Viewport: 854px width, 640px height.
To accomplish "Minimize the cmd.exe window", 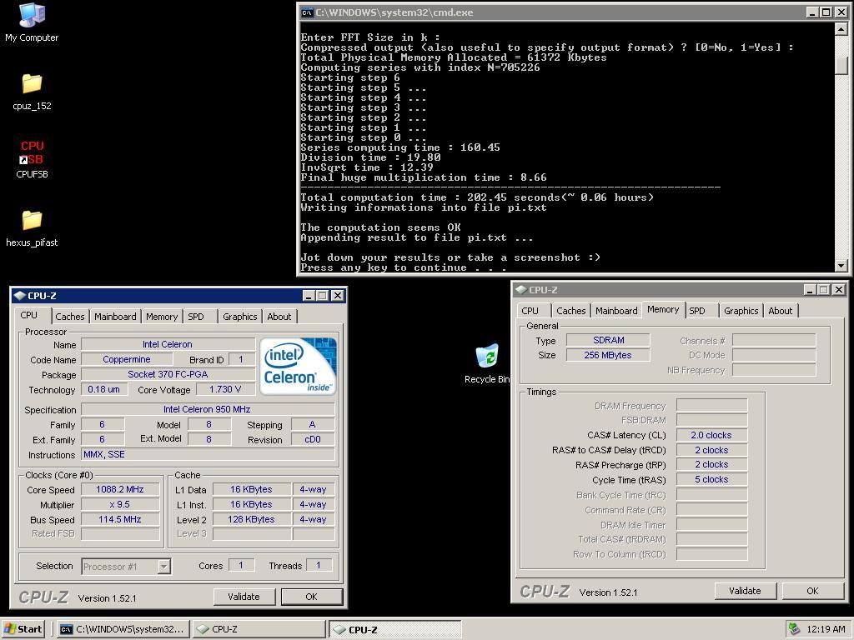I will 812,12.
